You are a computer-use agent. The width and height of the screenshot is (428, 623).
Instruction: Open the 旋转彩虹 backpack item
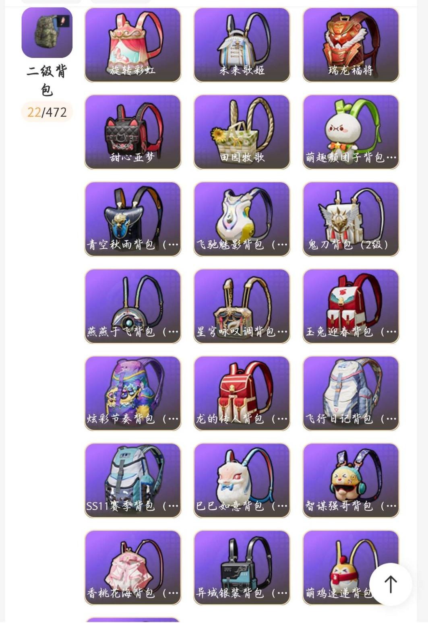(x=133, y=45)
